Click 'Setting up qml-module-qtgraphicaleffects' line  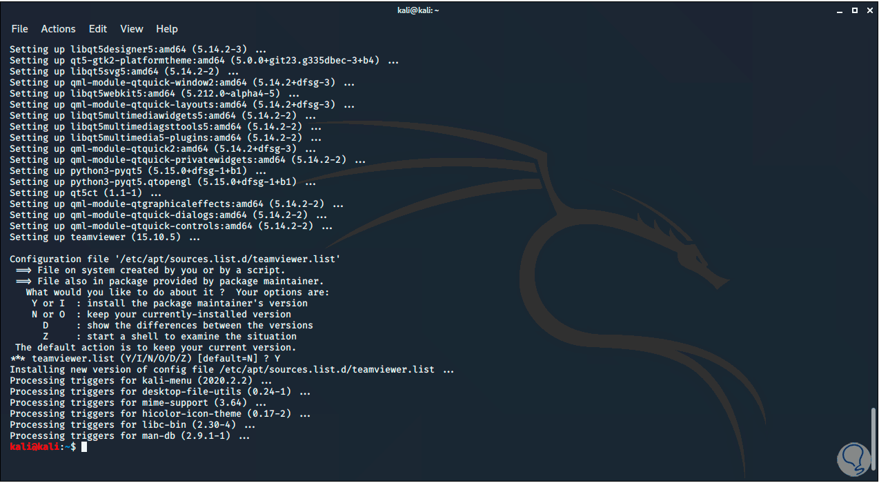click(x=177, y=204)
